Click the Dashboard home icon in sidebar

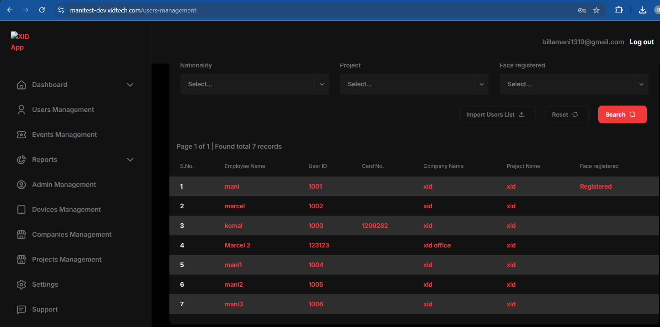[21, 85]
